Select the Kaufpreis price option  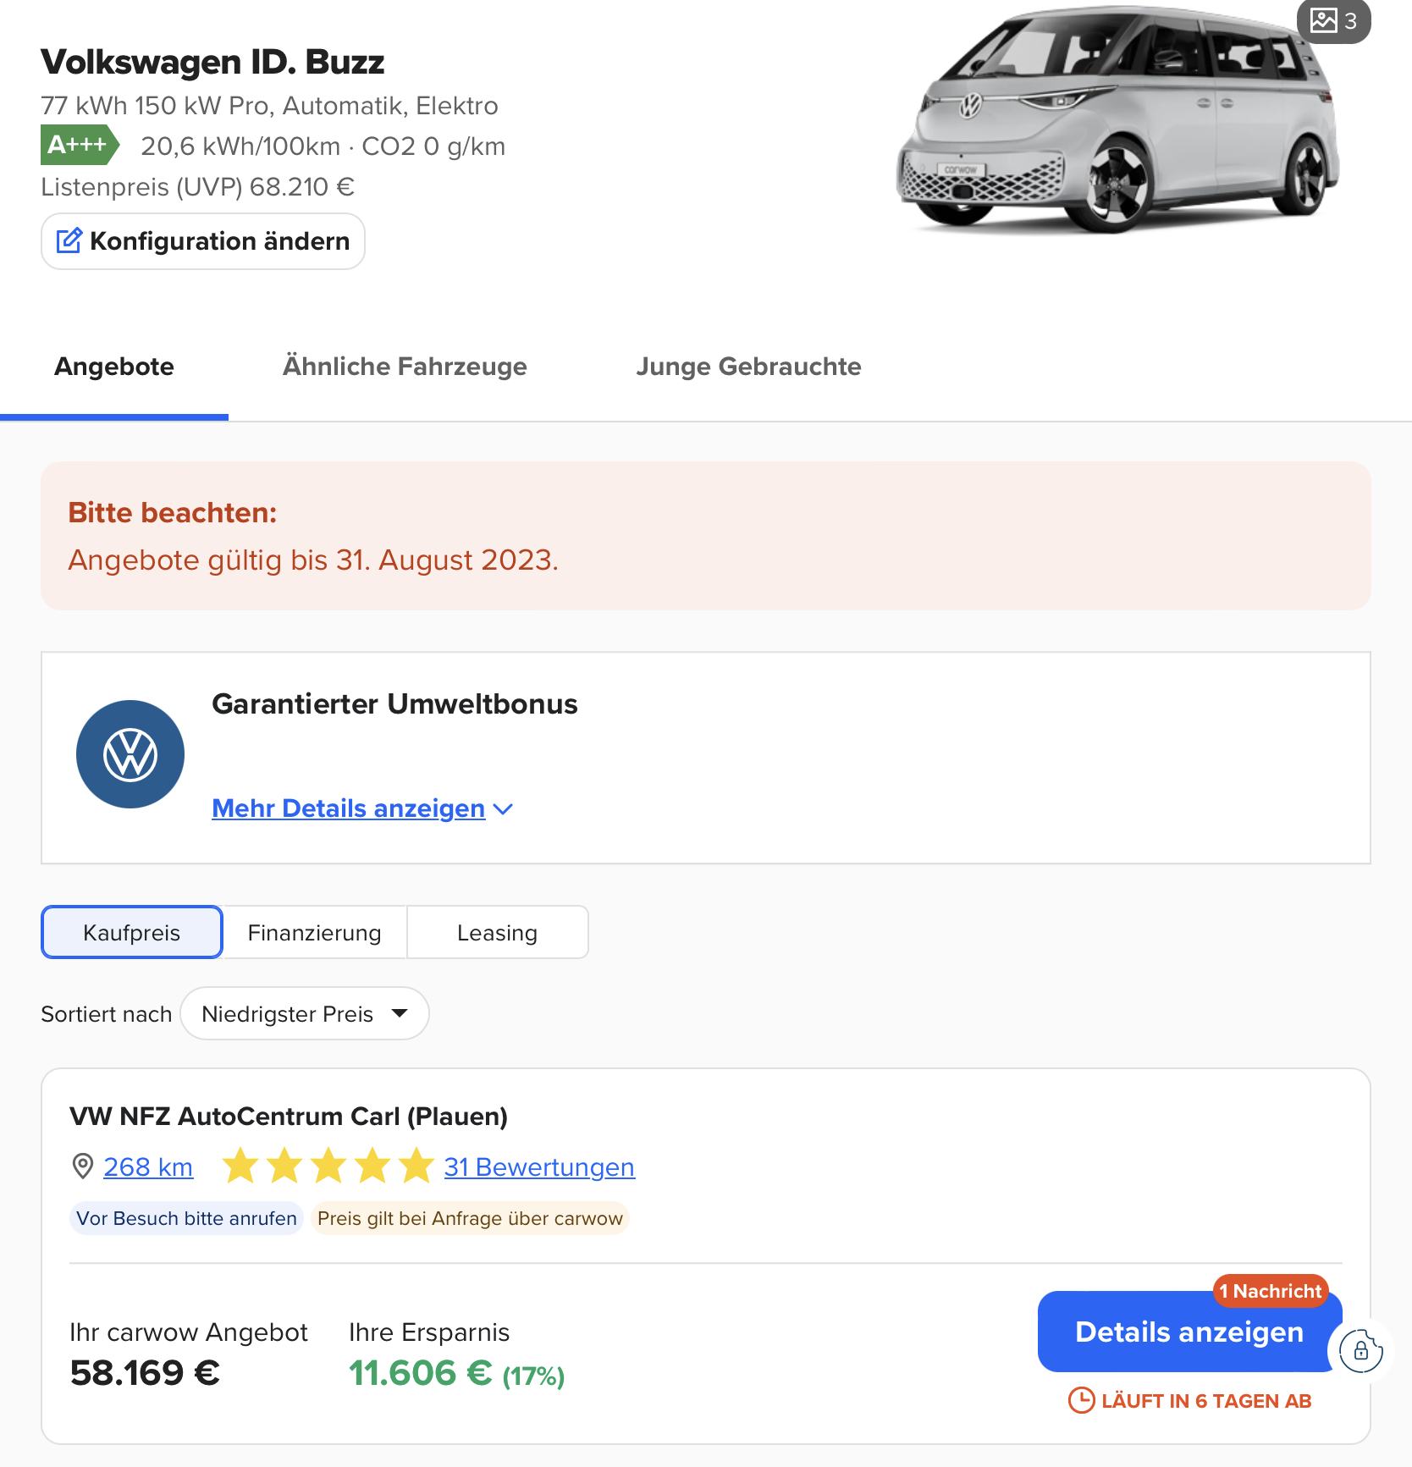pyautogui.click(x=132, y=933)
